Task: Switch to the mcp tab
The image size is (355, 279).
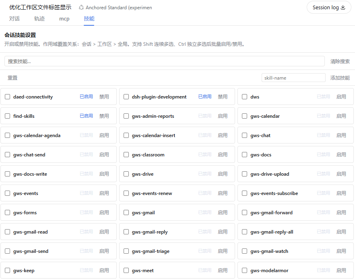Action: (x=64, y=19)
